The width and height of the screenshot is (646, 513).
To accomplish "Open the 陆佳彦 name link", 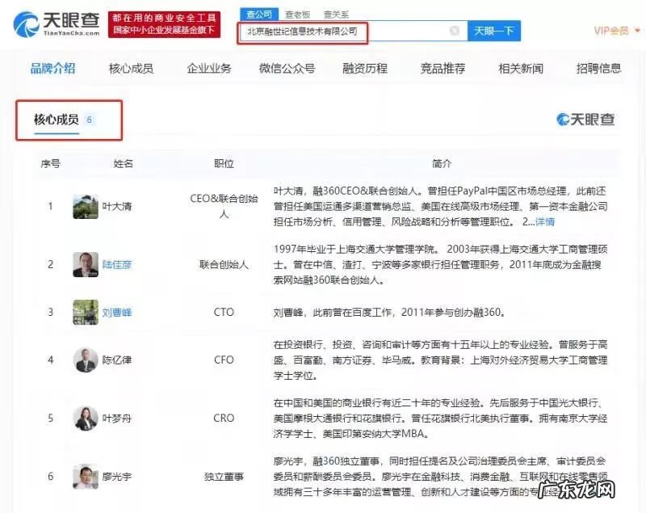I will click(x=117, y=264).
